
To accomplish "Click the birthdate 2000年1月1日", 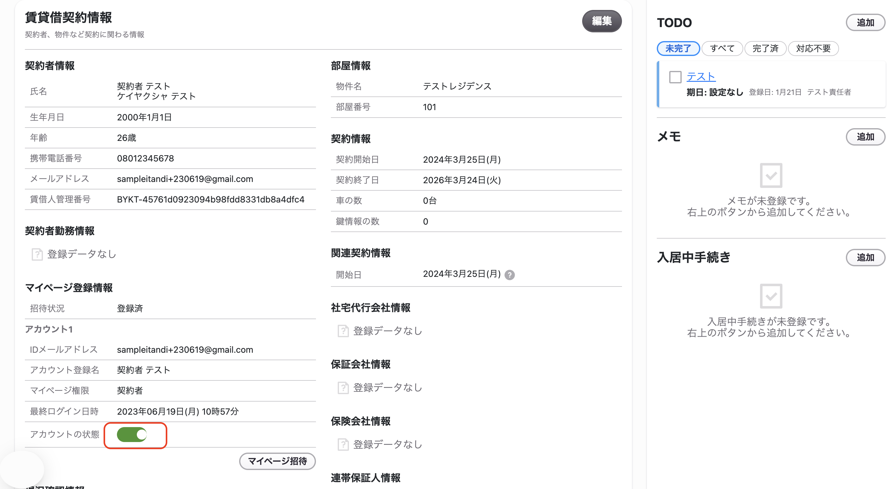I will click(x=144, y=118).
